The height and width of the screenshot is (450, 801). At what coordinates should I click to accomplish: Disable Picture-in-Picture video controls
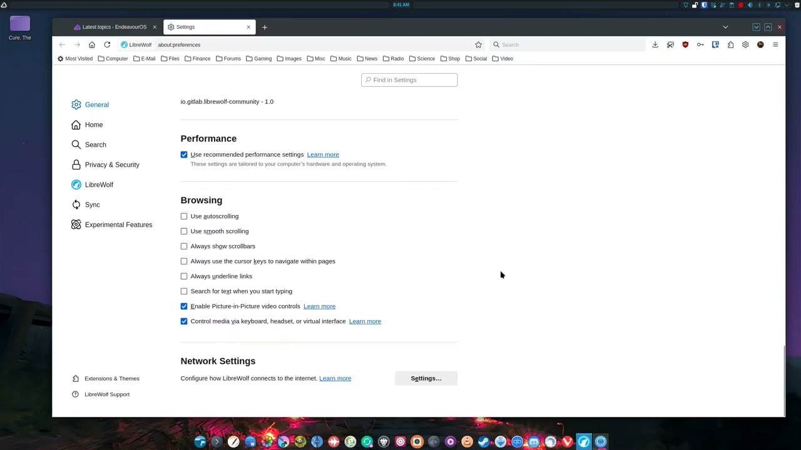click(184, 306)
